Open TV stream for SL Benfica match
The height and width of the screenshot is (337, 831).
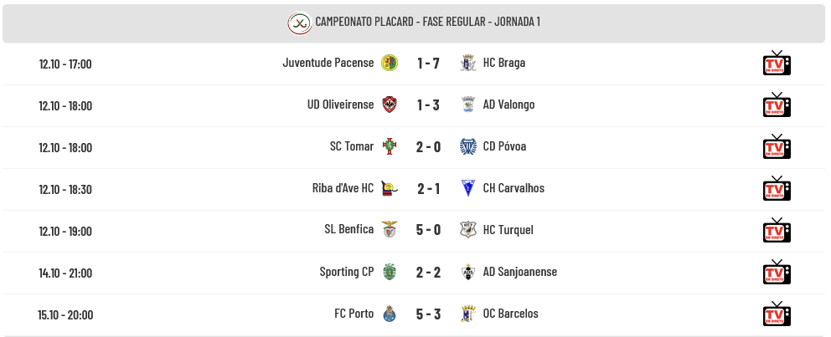pyautogui.click(x=777, y=231)
